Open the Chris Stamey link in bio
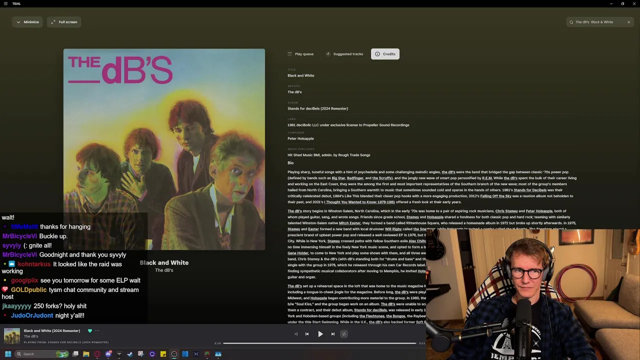Viewport: 640px width, 360px height. [506, 211]
